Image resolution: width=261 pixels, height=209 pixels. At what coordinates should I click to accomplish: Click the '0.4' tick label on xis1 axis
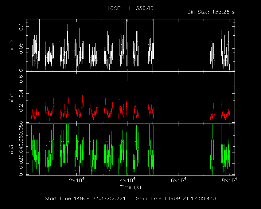click(21, 93)
